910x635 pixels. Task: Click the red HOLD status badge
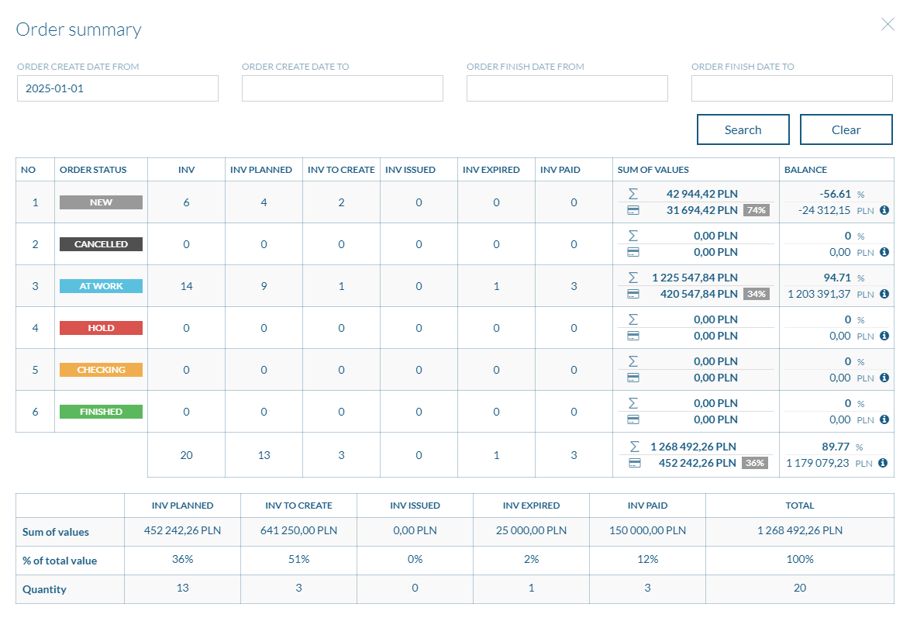(x=101, y=328)
